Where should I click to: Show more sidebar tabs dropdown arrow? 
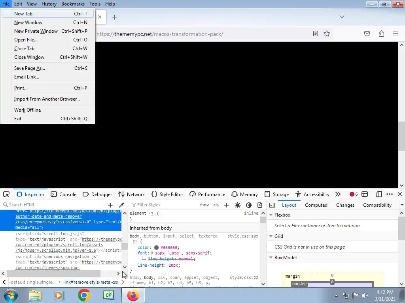(x=402, y=205)
